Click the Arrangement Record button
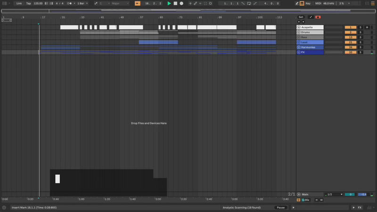The height and width of the screenshot is (212, 377). 181,3
